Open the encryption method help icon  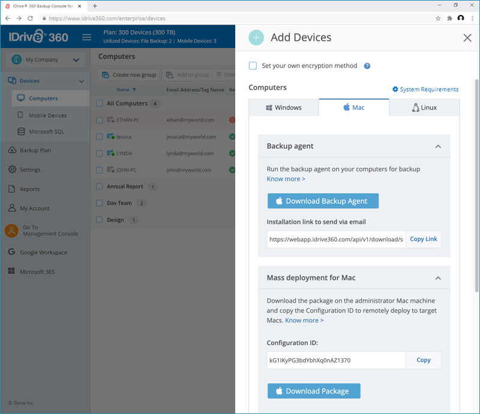pos(367,66)
